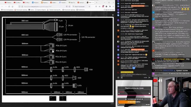Click the 24-pin label in diagram
Image resolution: width=191 pixels, height=107 pixels.
[x=70, y=26]
